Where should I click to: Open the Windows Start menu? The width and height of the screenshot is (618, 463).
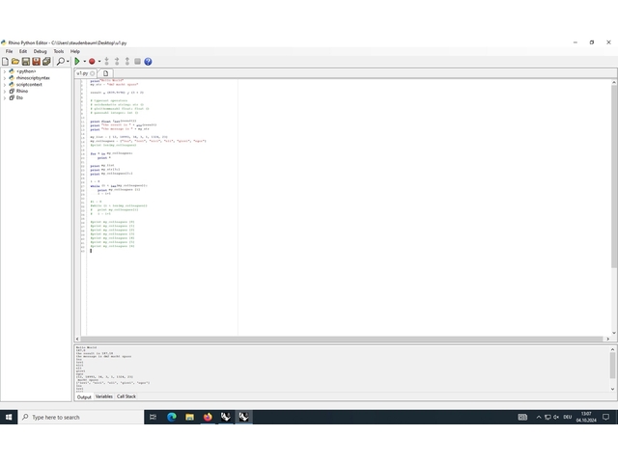(x=9, y=417)
